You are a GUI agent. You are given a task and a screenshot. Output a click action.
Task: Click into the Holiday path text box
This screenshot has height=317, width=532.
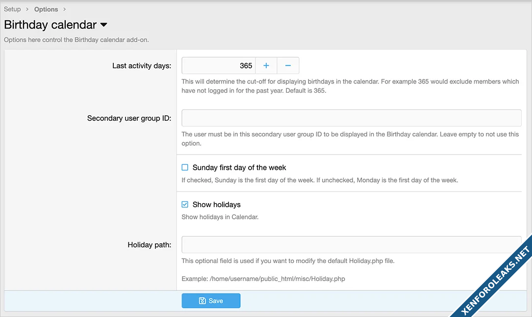click(x=351, y=244)
